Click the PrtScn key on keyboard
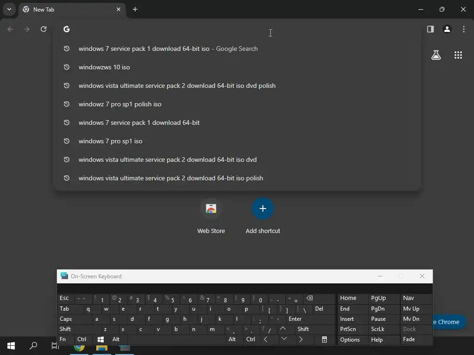The image size is (474, 355). (x=352, y=329)
